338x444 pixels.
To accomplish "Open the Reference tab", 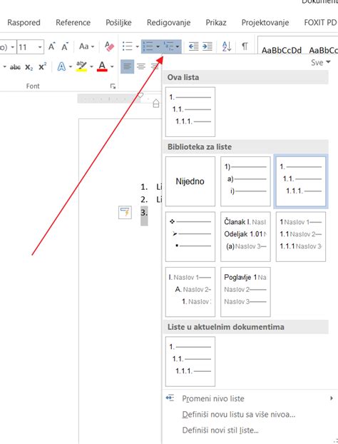I will click(73, 23).
